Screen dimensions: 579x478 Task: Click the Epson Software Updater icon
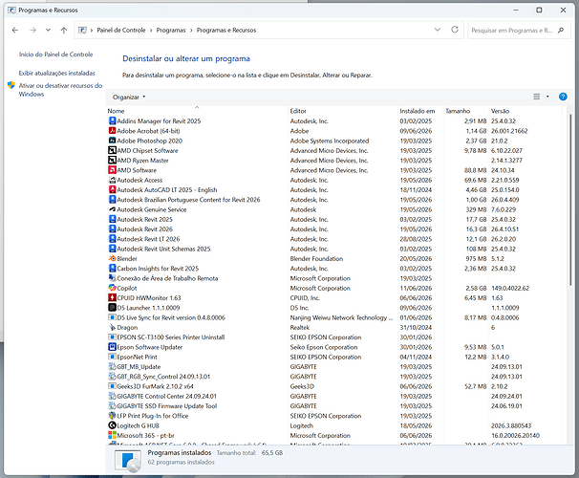[112, 347]
